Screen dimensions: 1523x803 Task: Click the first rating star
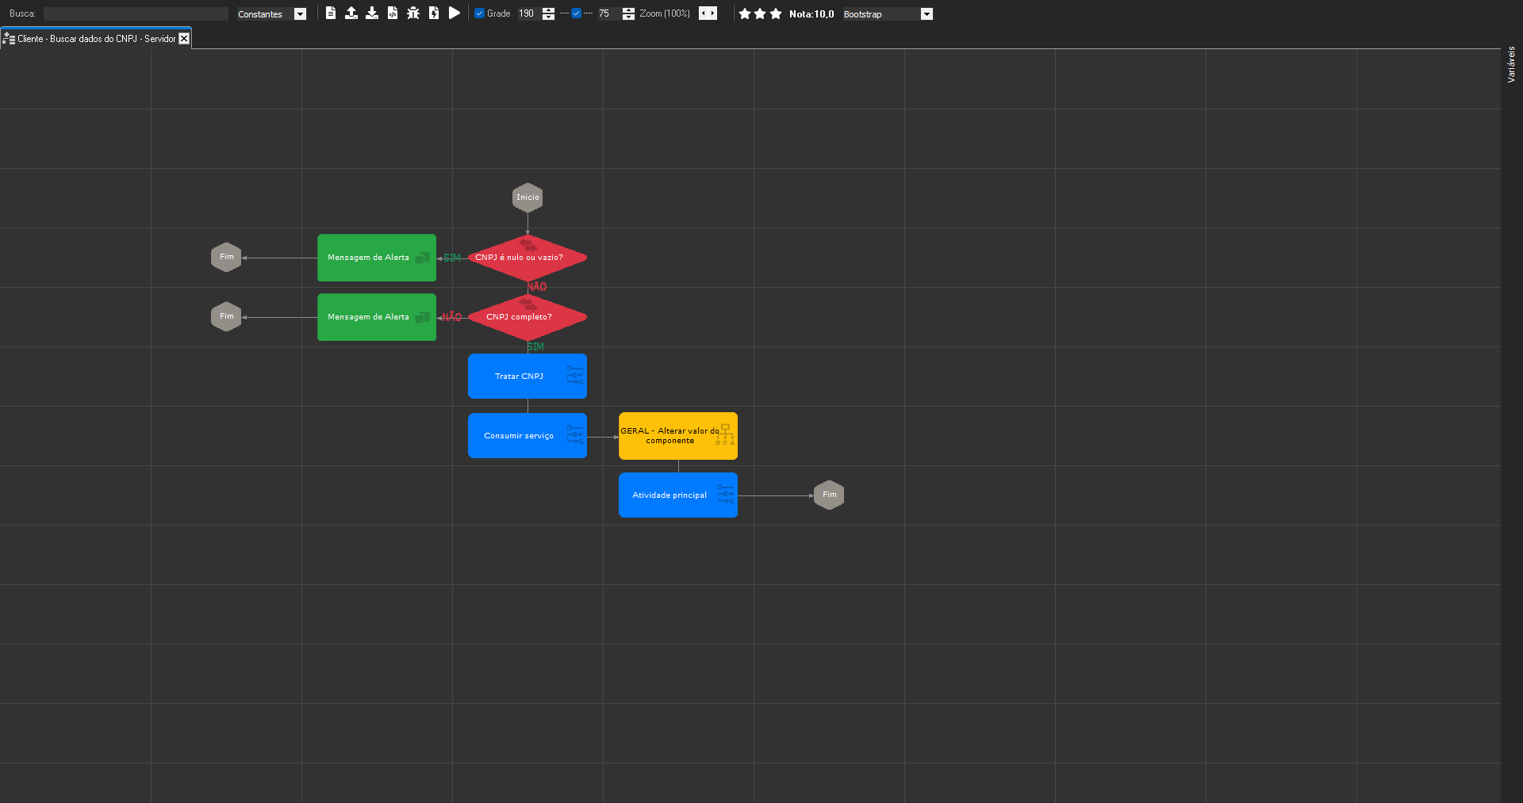745,13
